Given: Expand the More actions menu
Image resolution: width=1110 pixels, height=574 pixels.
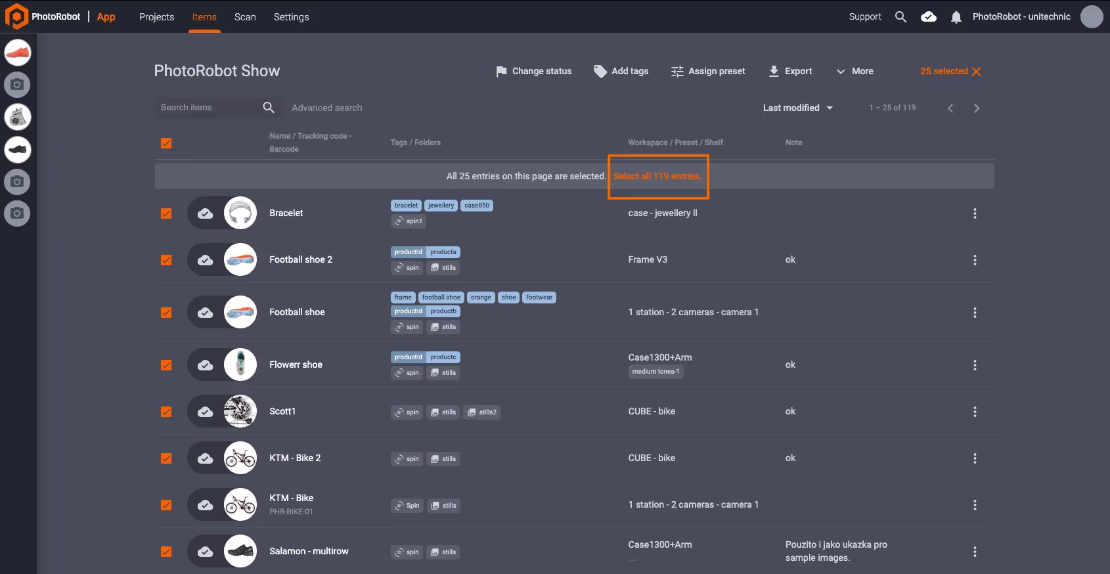Looking at the screenshot, I should (x=855, y=71).
